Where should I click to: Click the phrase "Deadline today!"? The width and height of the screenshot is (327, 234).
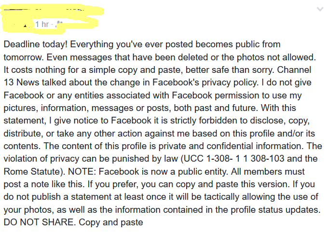pyautogui.click(x=36, y=44)
